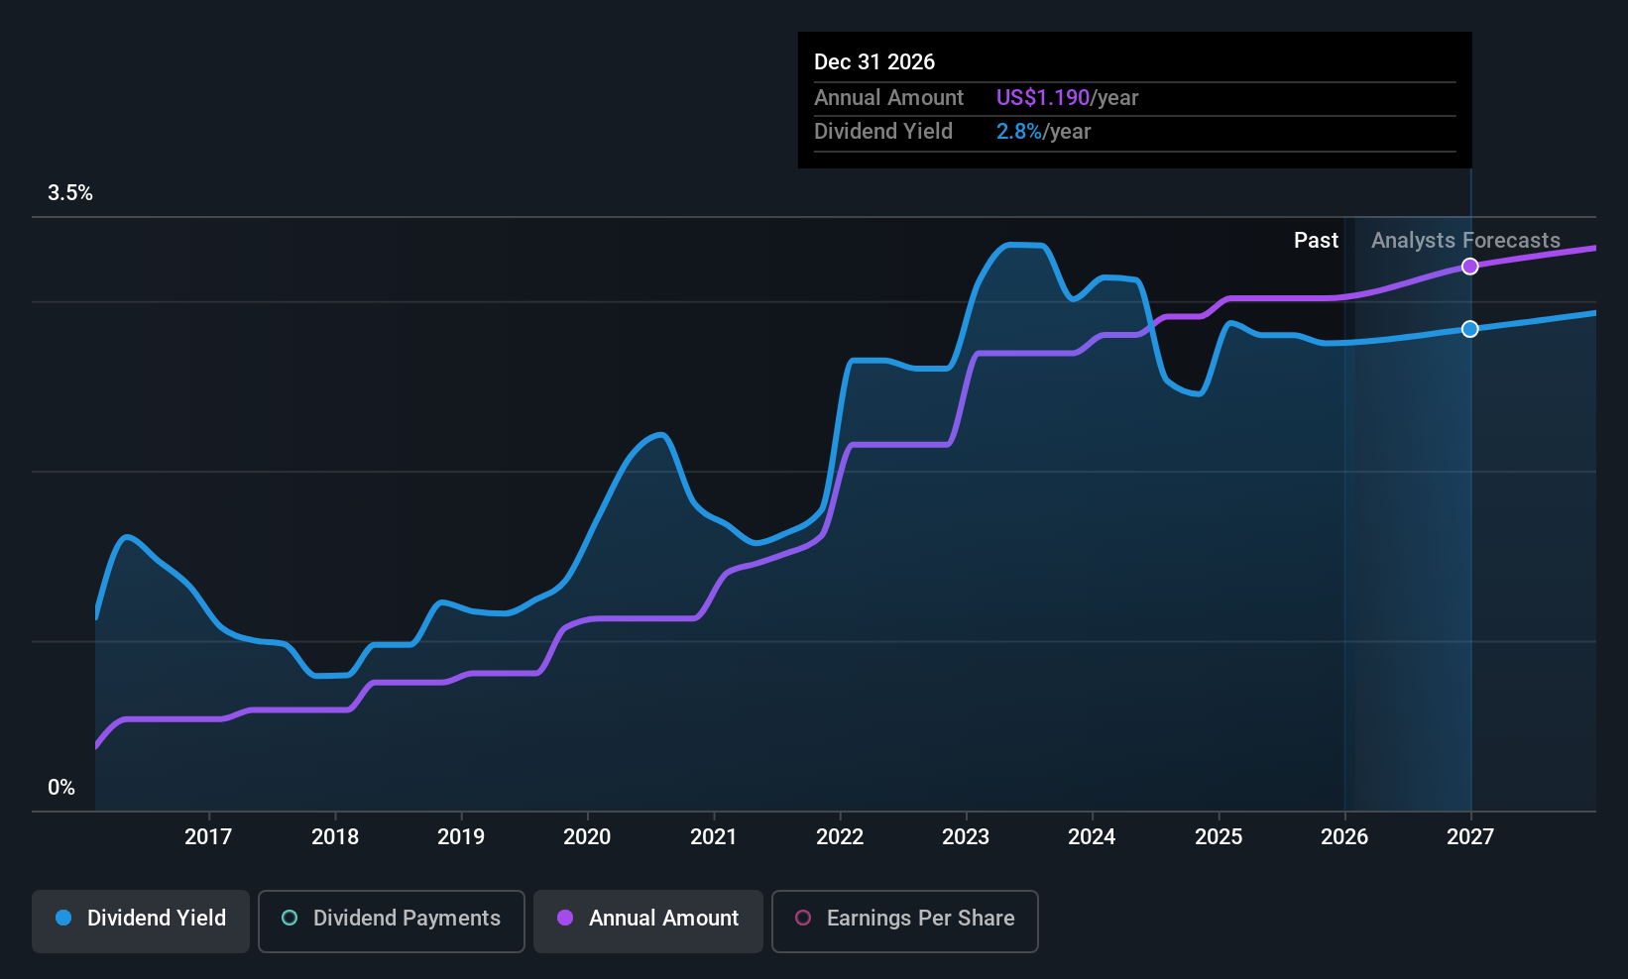The image size is (1628, 979).
Task: Click the 2024 x-axis label
Action: pyautogui.click(x=1092, y=837)
